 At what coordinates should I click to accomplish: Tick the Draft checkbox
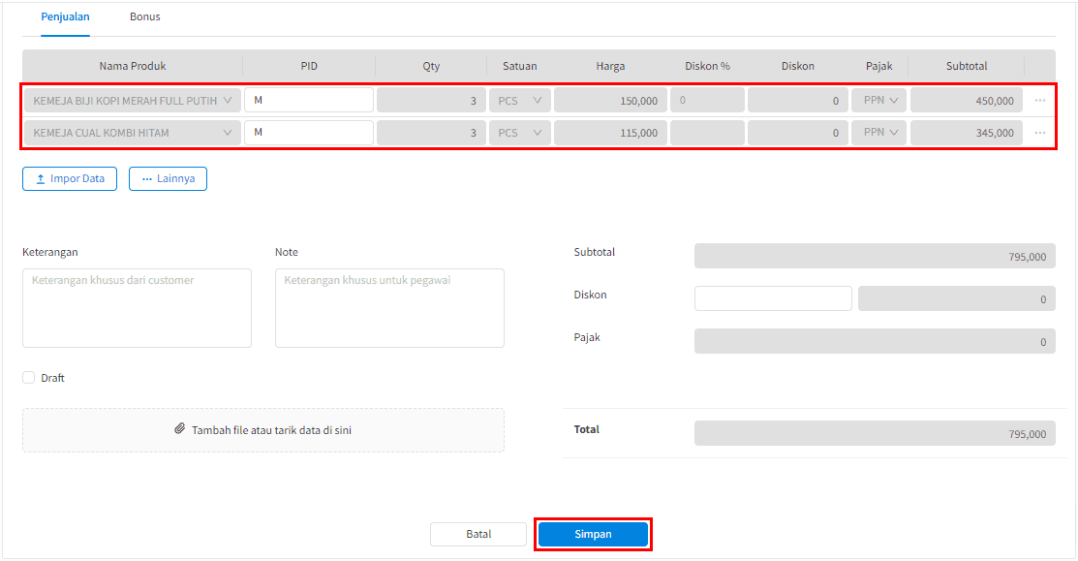29,378
